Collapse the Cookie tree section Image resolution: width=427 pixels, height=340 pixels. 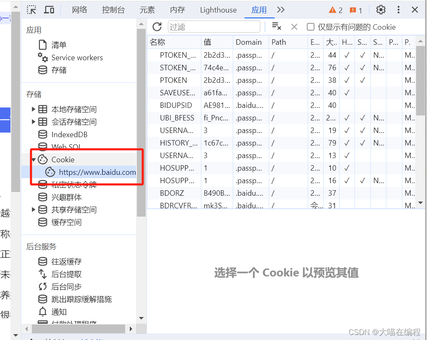coord(33,159)
